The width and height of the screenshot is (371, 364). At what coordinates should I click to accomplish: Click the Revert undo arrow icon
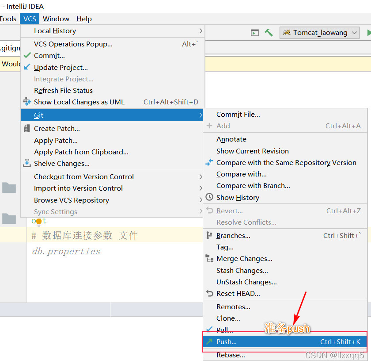[x=210, y=210]
